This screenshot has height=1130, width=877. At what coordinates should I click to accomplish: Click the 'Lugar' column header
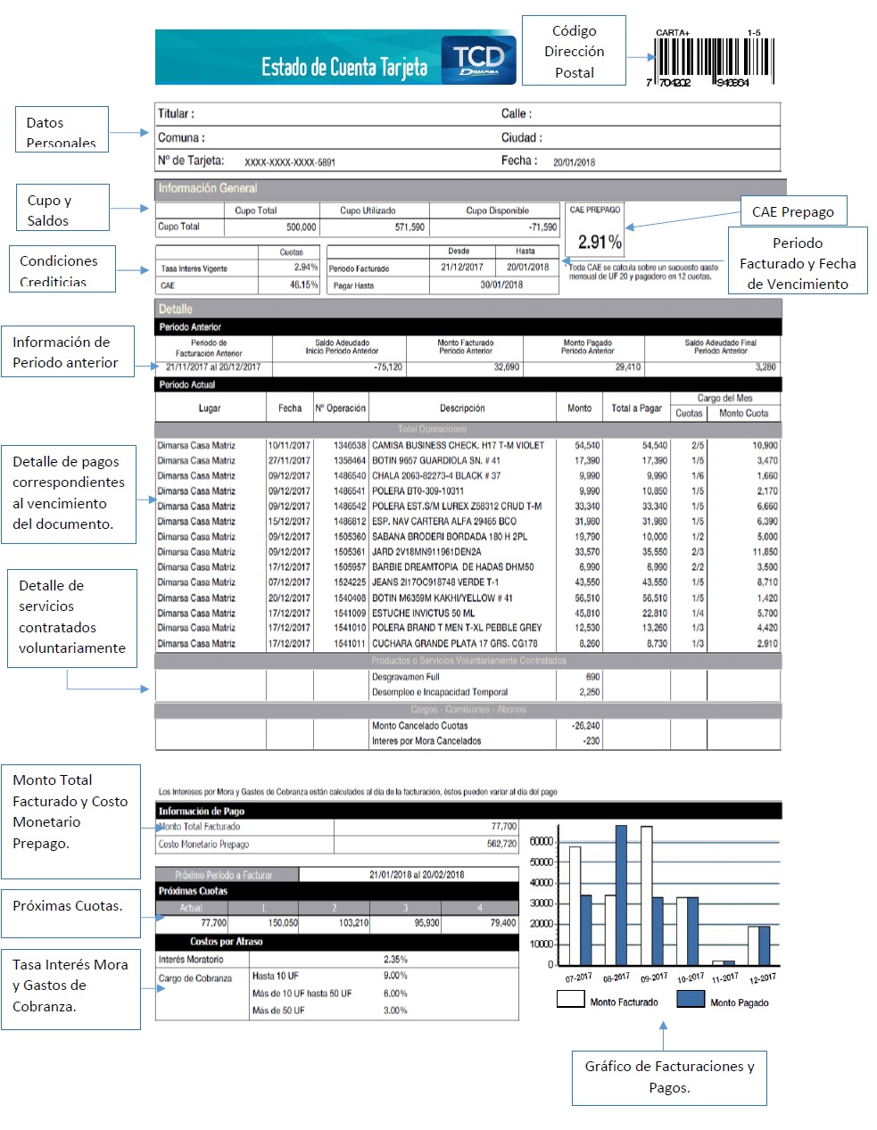[210, 408]
